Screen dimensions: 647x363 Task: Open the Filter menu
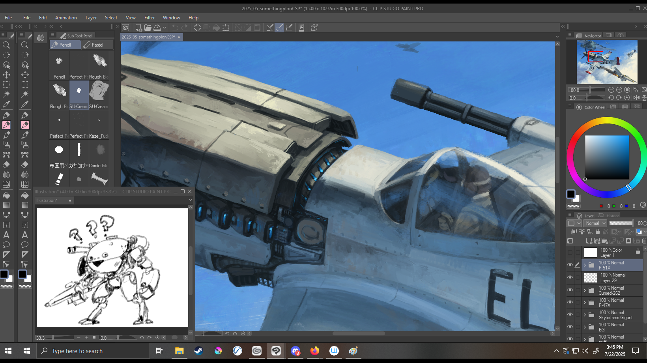pos(150,18)
